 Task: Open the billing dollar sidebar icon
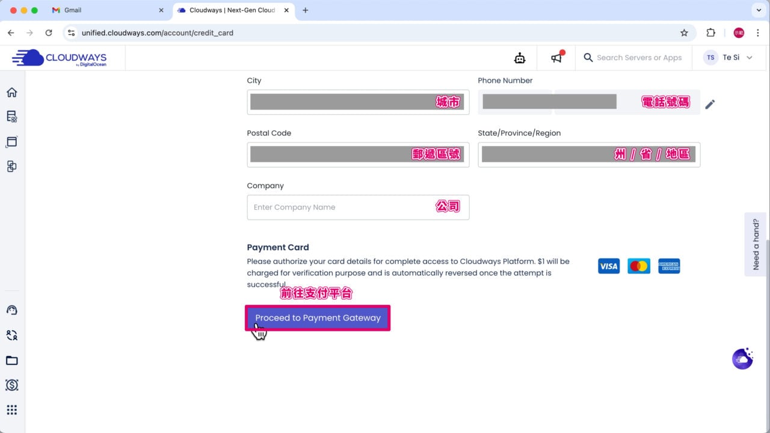pyautogui.click(x=11, y=385)
